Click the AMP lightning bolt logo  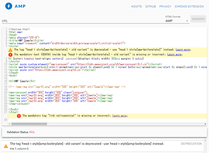click(x=9, y=6)
